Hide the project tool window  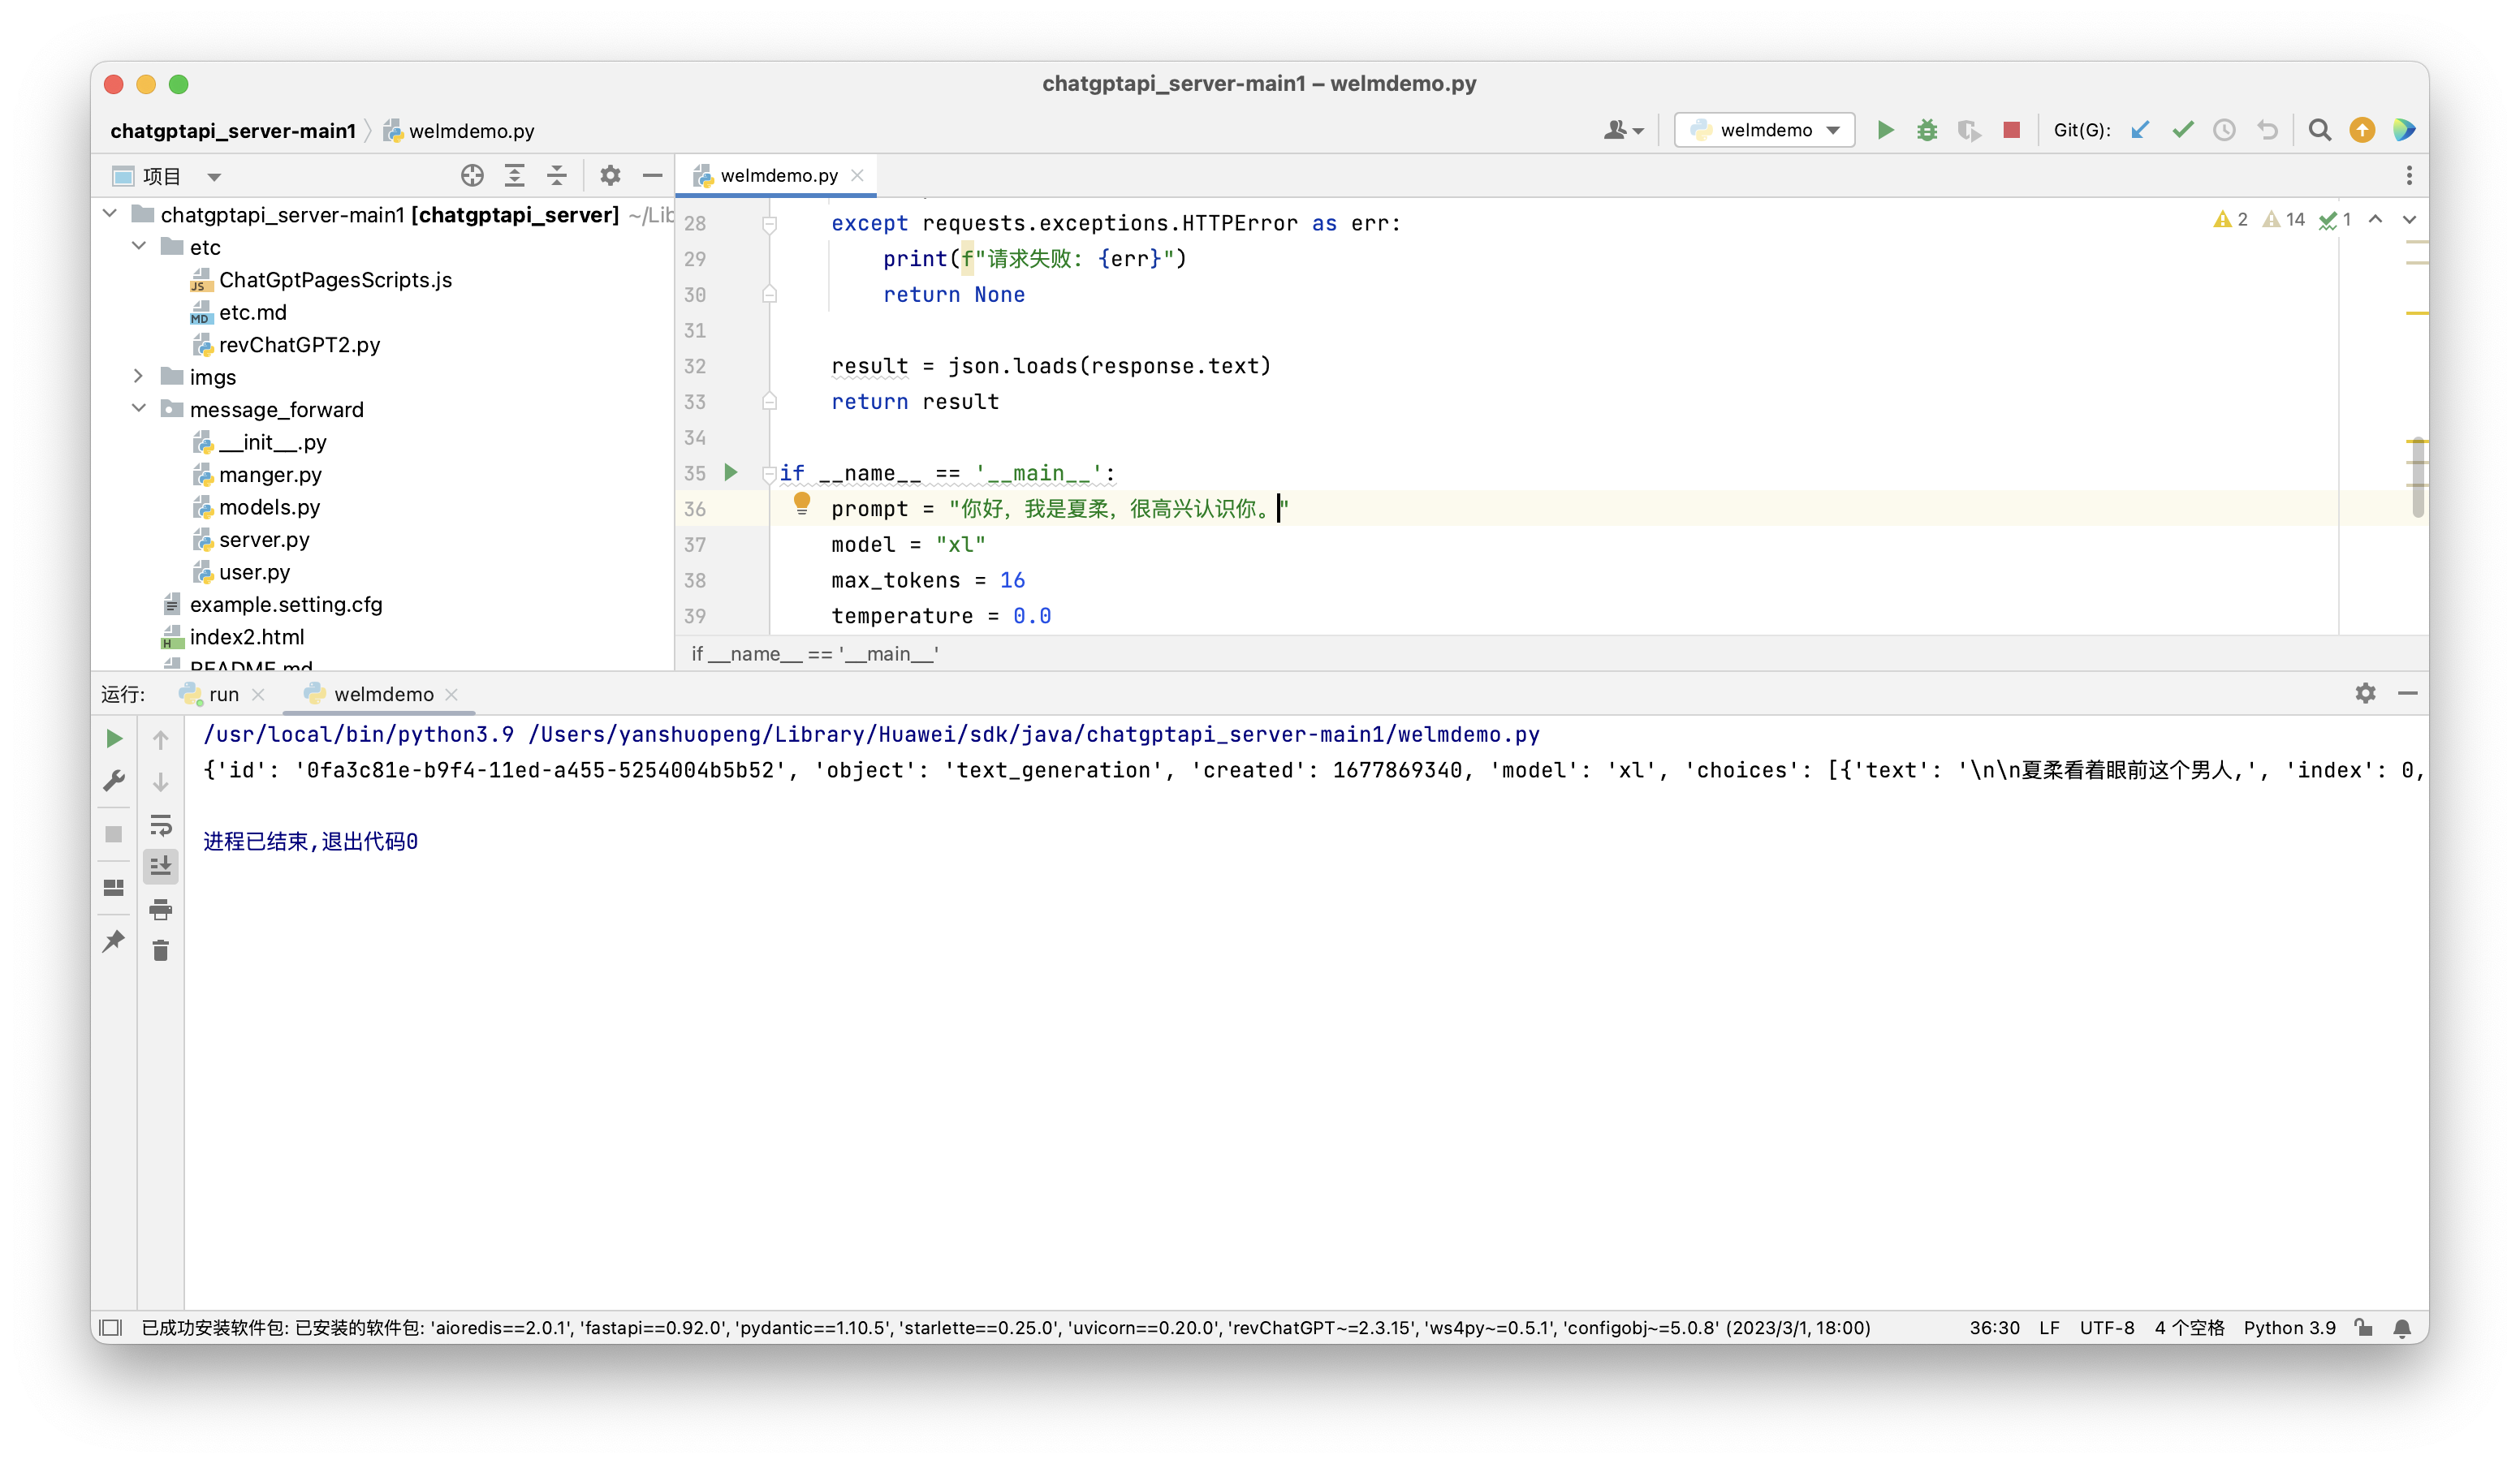pyautogui.click(x=652, y=176)
